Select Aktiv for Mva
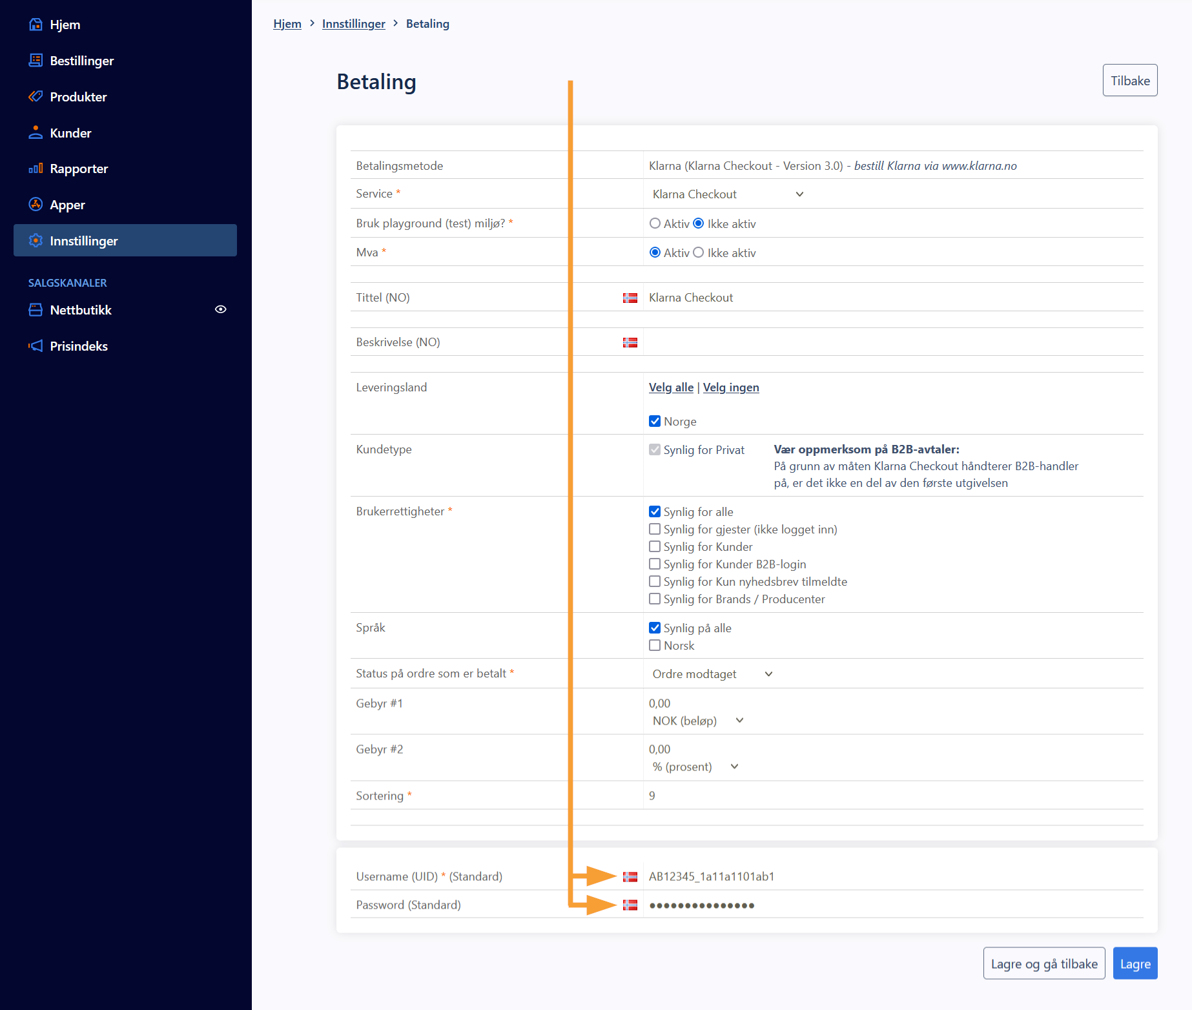 (x=655, y=252)
